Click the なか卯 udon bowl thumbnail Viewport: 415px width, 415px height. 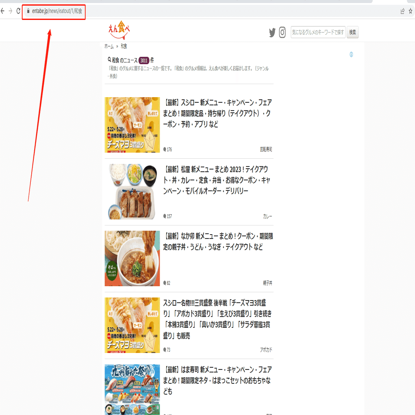click(x=132, y=258)
